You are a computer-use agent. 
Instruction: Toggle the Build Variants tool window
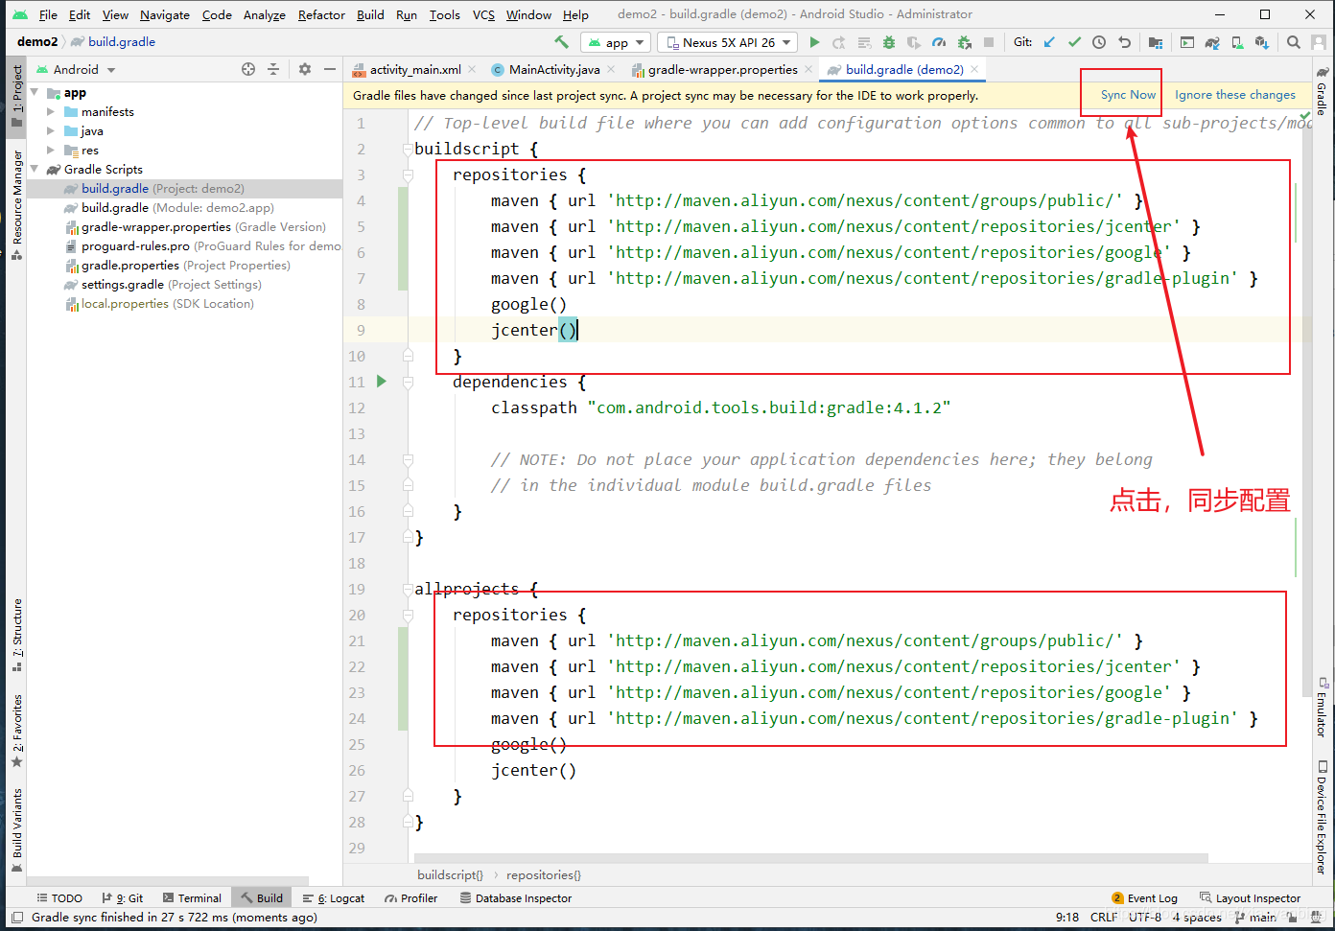[x=17, y=829]
